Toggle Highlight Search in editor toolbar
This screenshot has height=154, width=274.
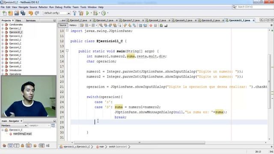coord(115,26)
